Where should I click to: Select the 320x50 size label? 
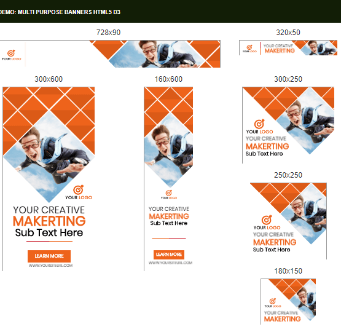[288, 33]
